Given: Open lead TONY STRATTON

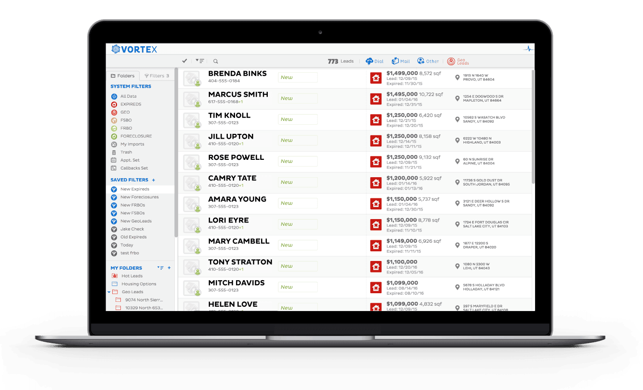Looking at the screenshot, I should click(240, 262).
